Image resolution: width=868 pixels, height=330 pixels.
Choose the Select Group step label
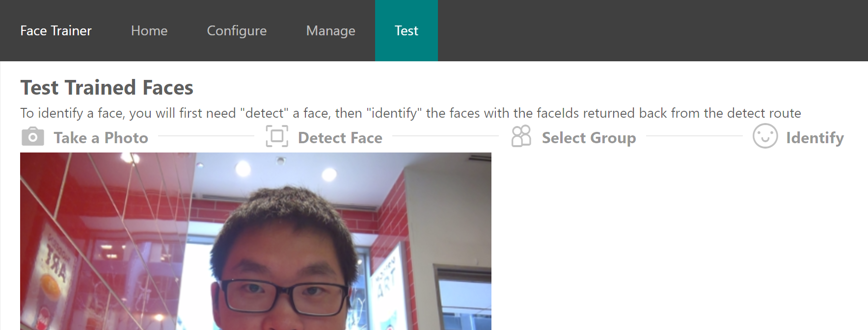click(x=589, y=138)
